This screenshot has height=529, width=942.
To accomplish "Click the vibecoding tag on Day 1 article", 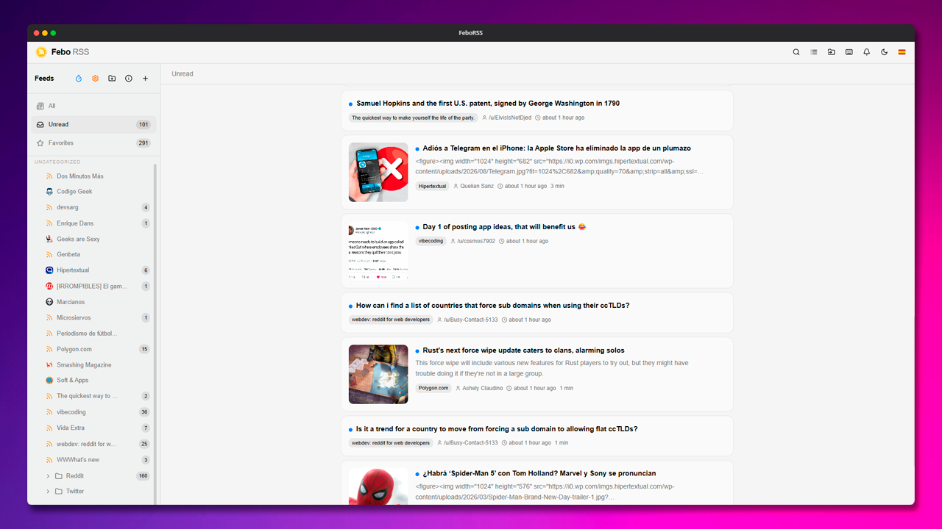I will point(431,241).
